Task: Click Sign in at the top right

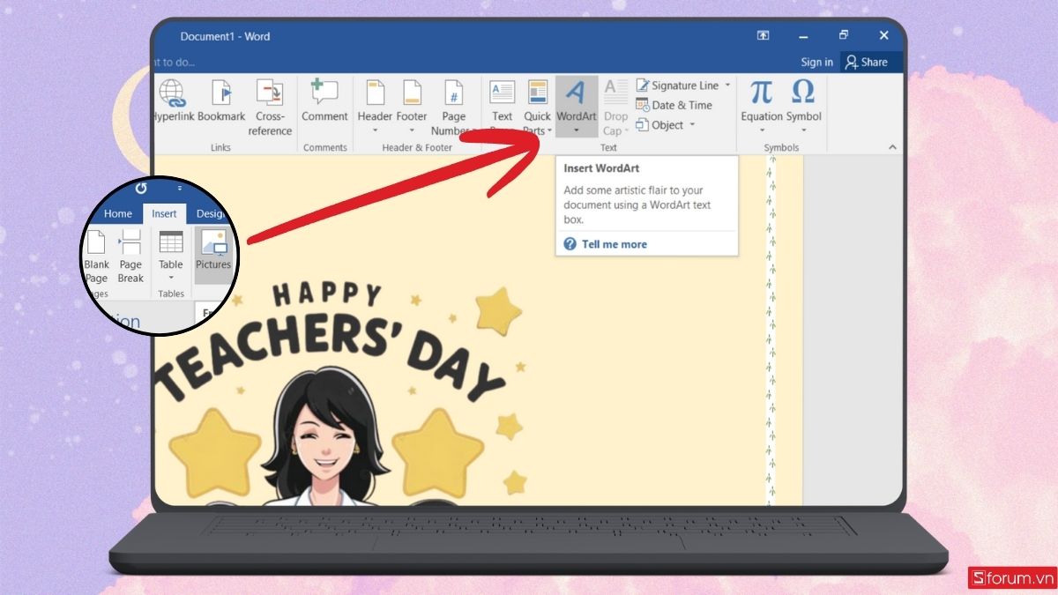Action: click(816, 62)
